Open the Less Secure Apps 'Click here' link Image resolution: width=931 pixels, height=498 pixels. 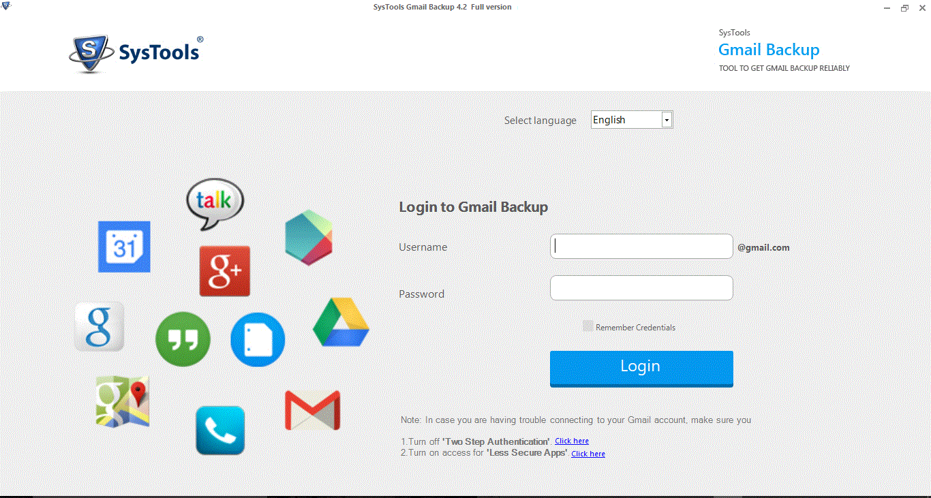tap(587, 453)
